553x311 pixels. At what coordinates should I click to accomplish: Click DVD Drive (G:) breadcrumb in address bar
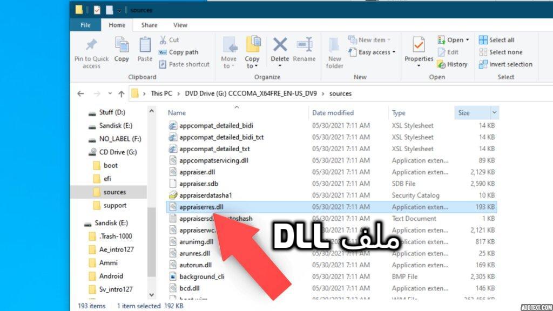point(251,93)
